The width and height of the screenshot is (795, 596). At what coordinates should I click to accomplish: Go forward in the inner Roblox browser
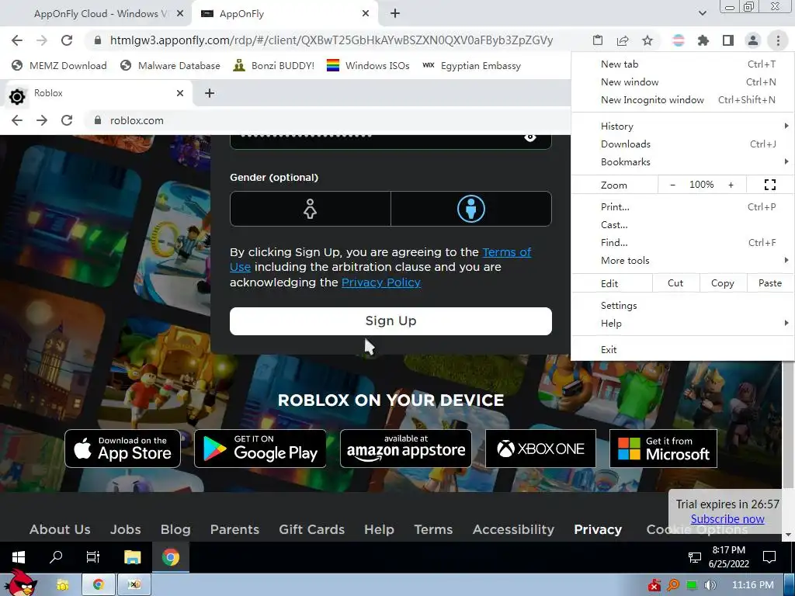click(x=42, y=120)
